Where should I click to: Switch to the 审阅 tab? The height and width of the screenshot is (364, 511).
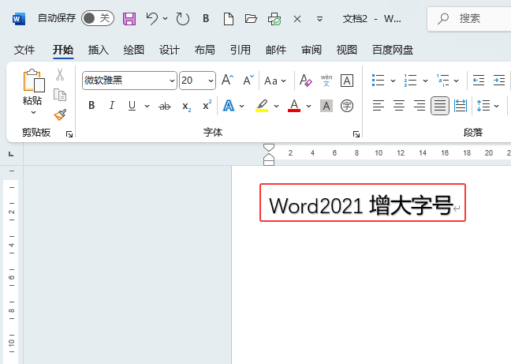pos(311,50)
